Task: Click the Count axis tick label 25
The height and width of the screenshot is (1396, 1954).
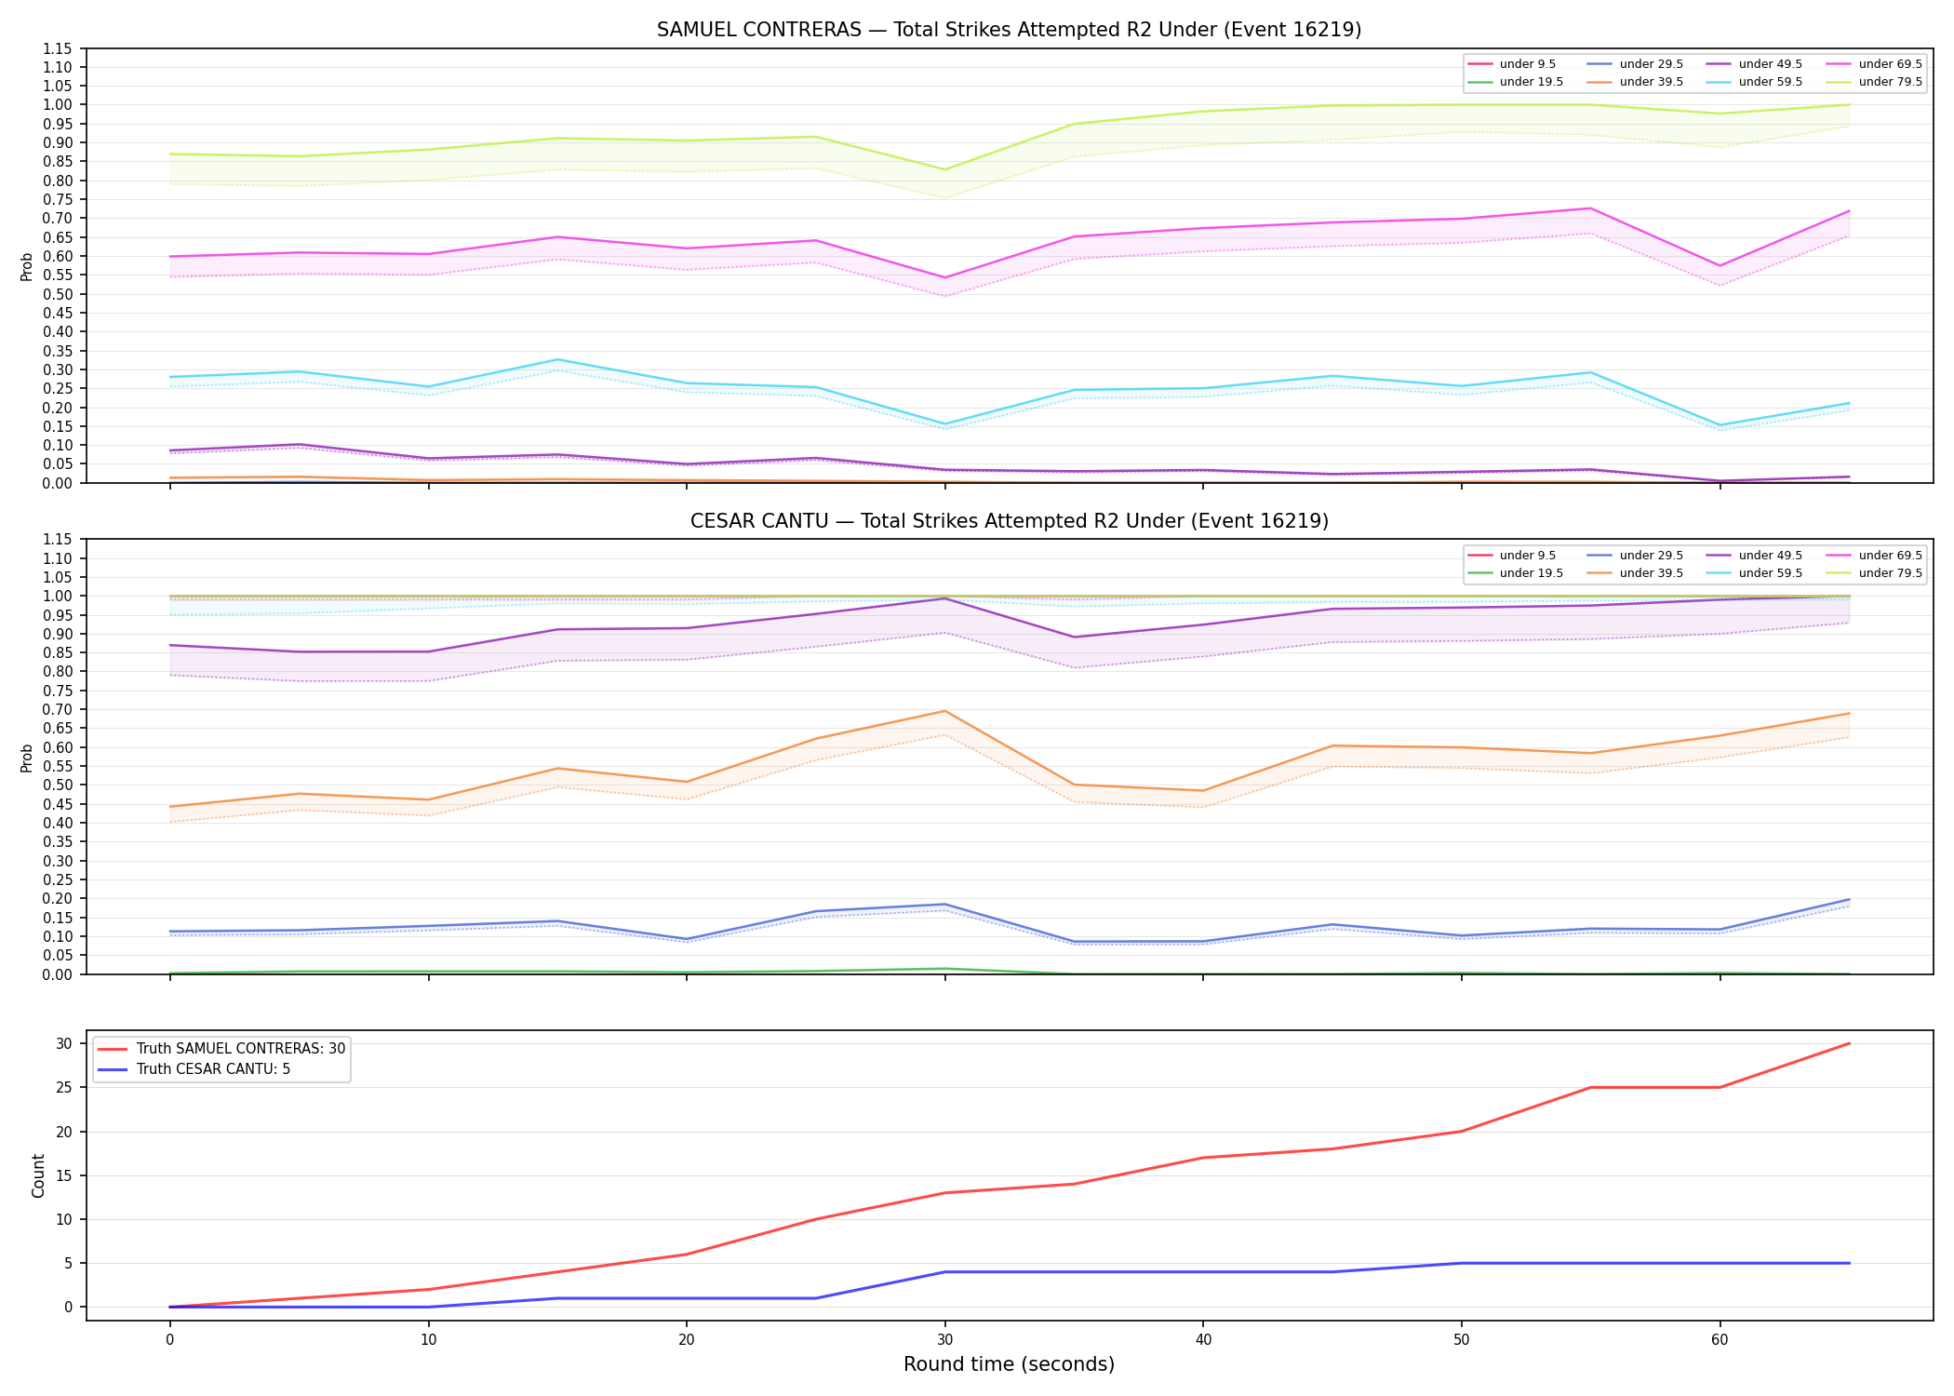Action: tap(65, 1088)
